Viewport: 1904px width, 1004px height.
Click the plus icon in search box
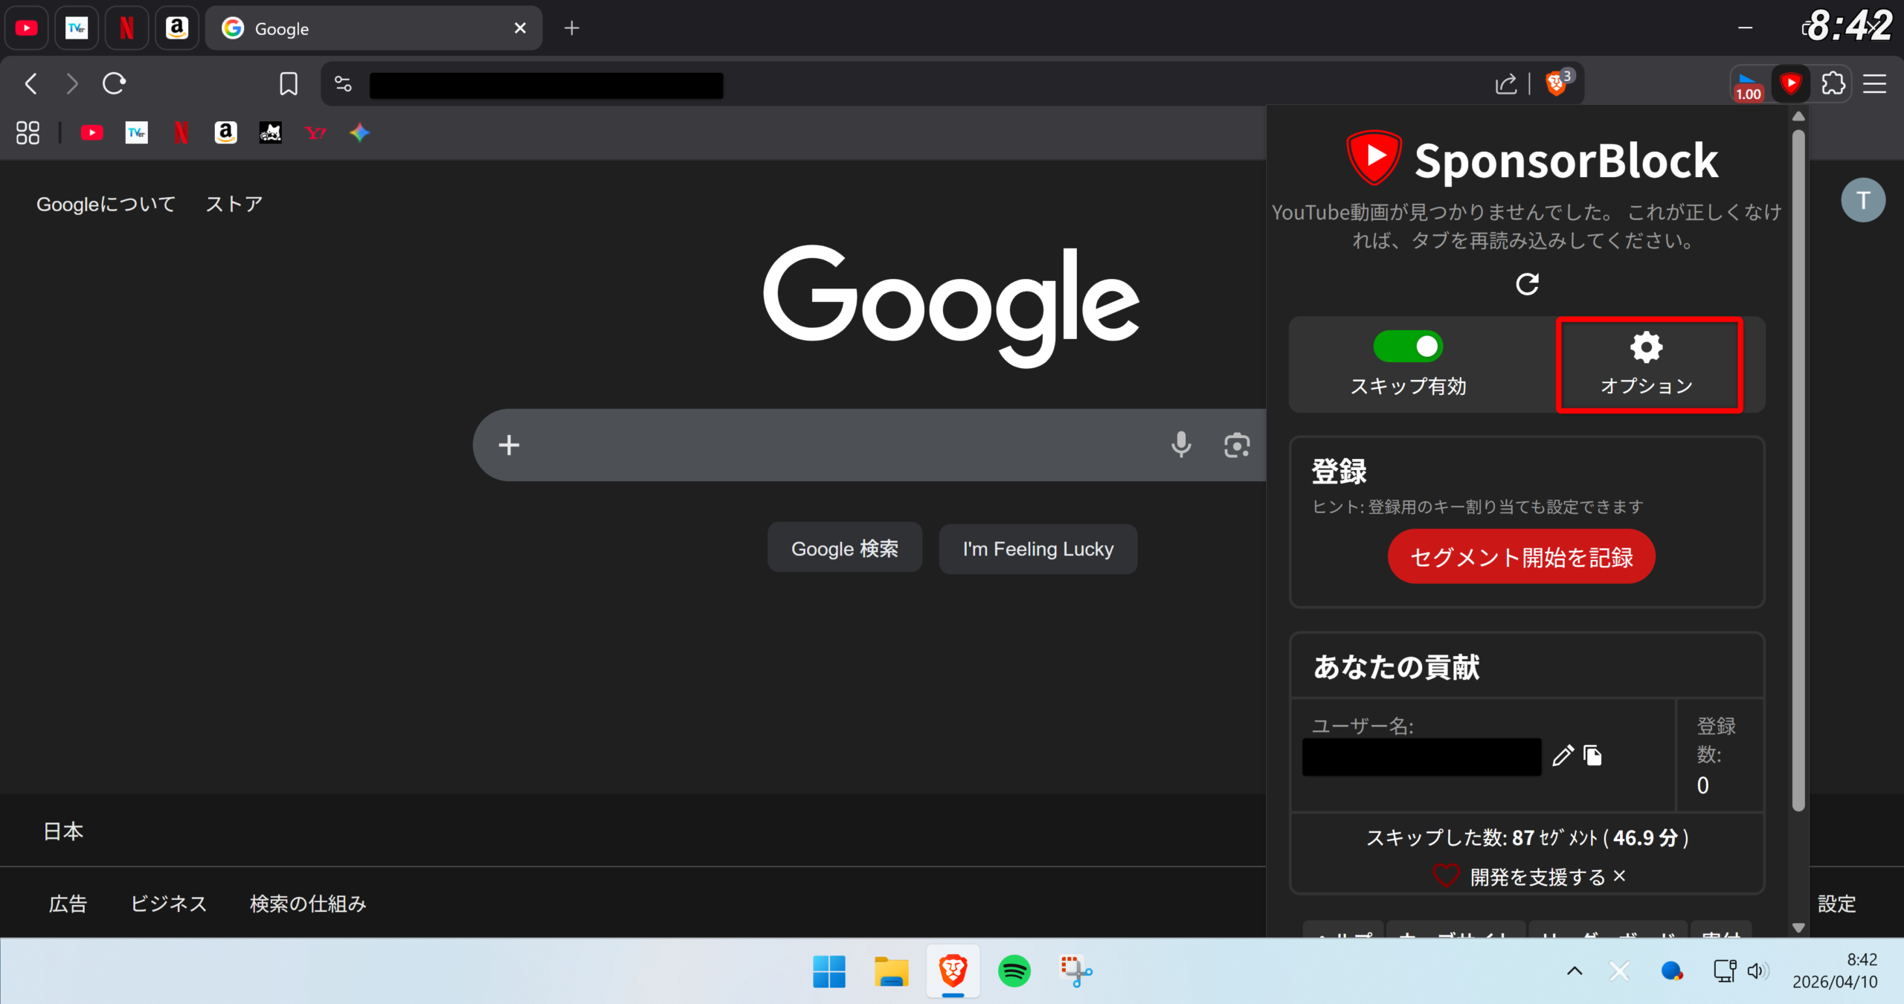[x=509, y=445]
